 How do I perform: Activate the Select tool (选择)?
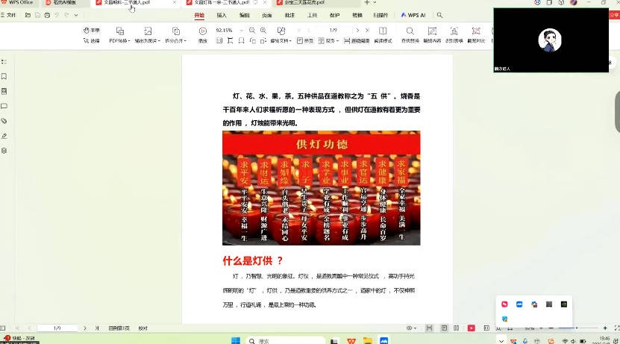tap(92, 41)
